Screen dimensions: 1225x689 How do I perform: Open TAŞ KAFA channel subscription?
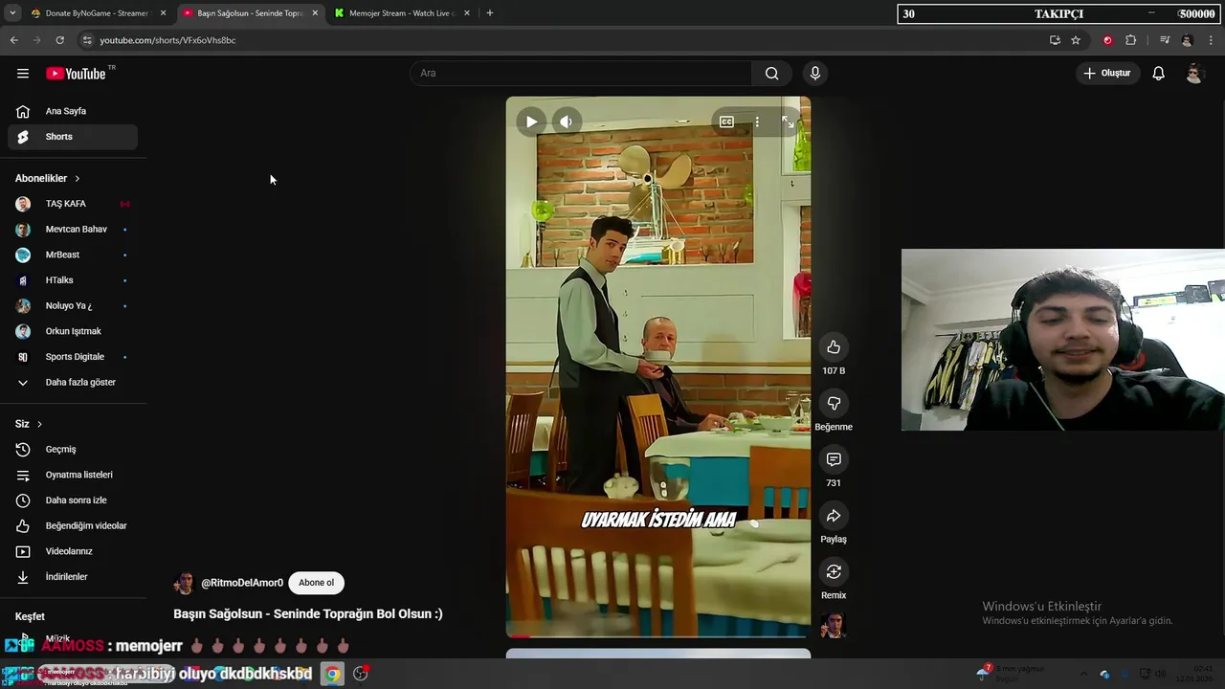coord(73,204)
